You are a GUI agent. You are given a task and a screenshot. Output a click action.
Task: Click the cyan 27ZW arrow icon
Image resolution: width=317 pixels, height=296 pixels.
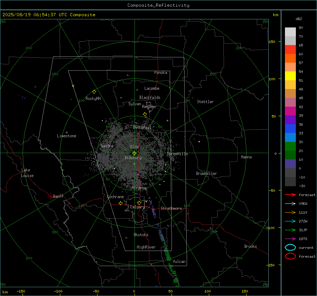(290, 221)
